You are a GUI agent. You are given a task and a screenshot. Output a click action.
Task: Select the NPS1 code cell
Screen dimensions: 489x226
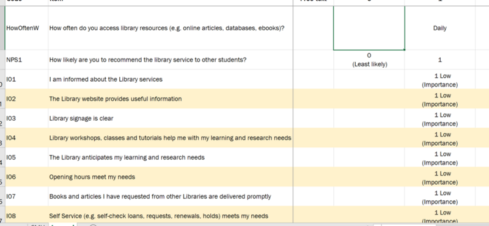point(26,60)
